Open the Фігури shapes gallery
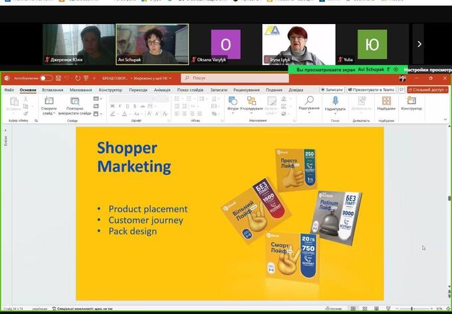Screen dimensions: 452x314 [x=233, y=105]
